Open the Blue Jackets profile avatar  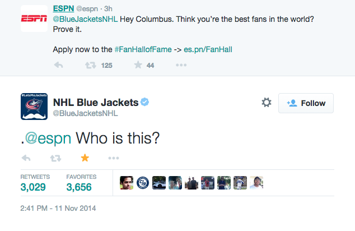[x=35, y=106]
